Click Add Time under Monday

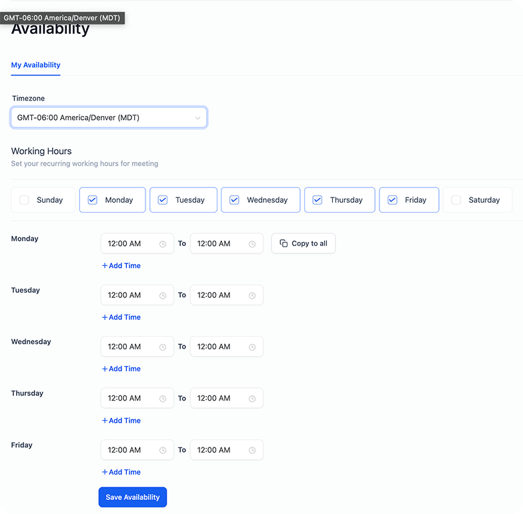121,265
